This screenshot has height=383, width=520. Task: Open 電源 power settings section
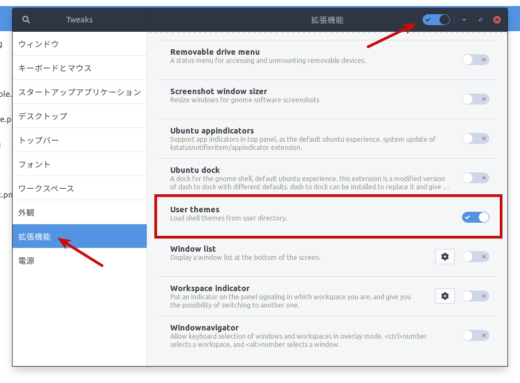point(79,260)
